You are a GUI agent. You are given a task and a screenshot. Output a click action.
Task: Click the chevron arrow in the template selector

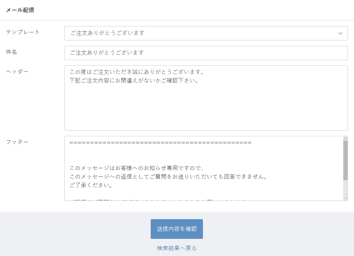click(x=340, y=33)
